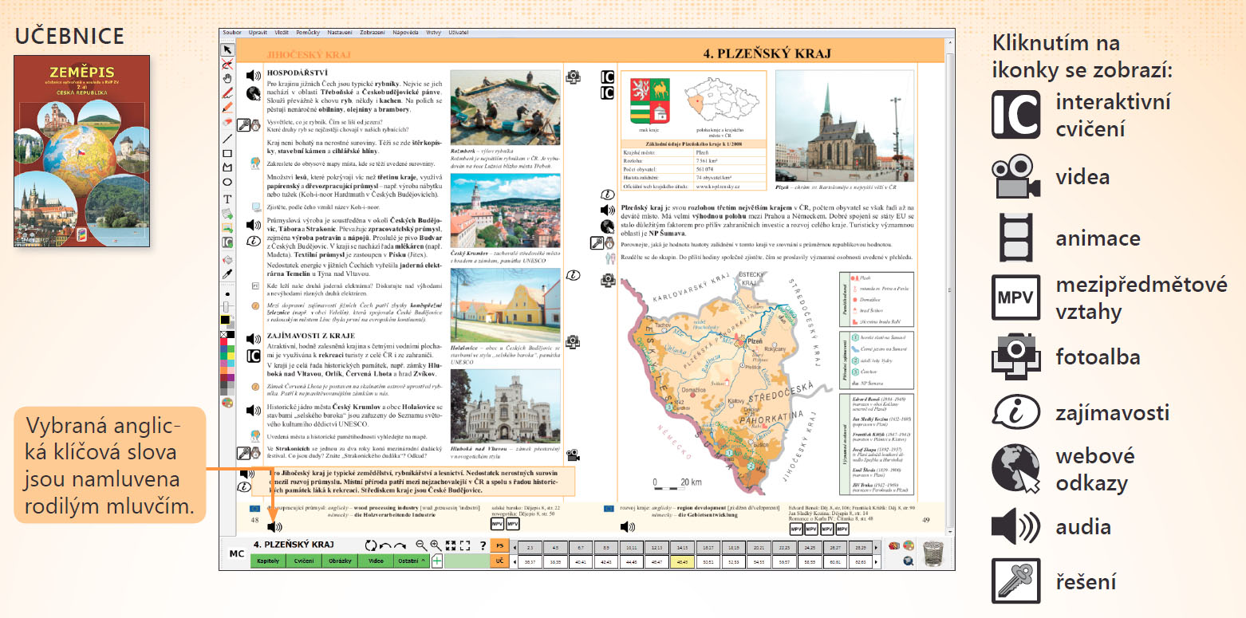Activate the eraser tool
Viewport: 1246px width, 618px height.
pos(227,122)
